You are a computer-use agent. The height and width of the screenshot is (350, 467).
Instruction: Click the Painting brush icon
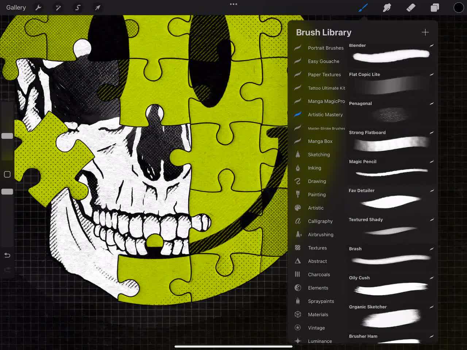(298, 194)
